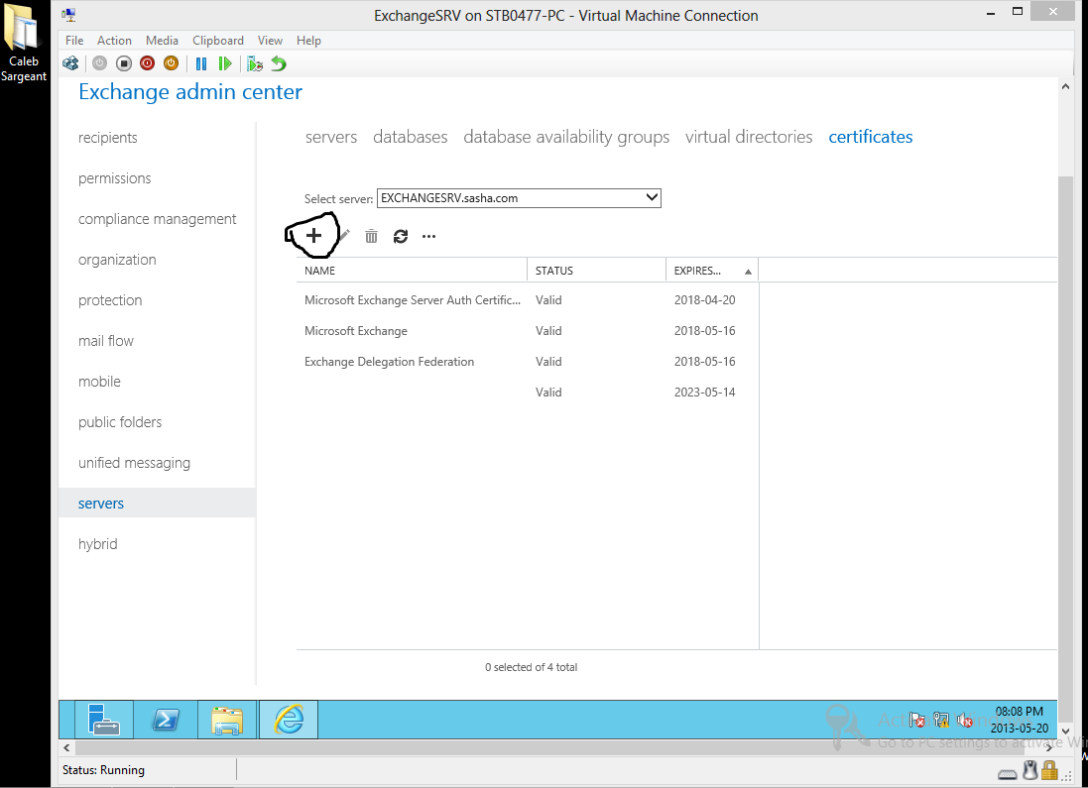
Task: Click the muted speaker tray icon
Action: coord(964,720)
